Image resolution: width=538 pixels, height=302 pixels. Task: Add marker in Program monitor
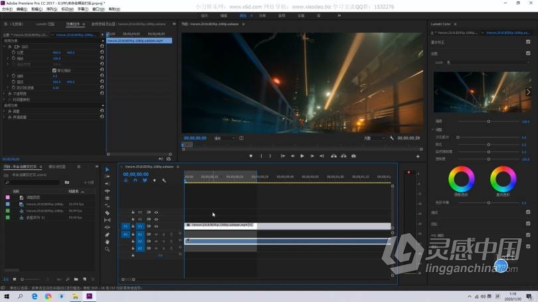[251, 156]
